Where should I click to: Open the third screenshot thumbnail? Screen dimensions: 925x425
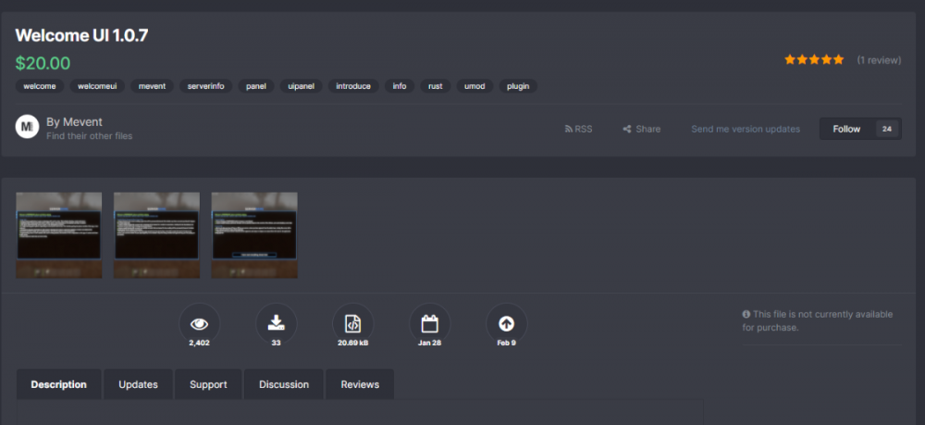[x=254, y=235]
